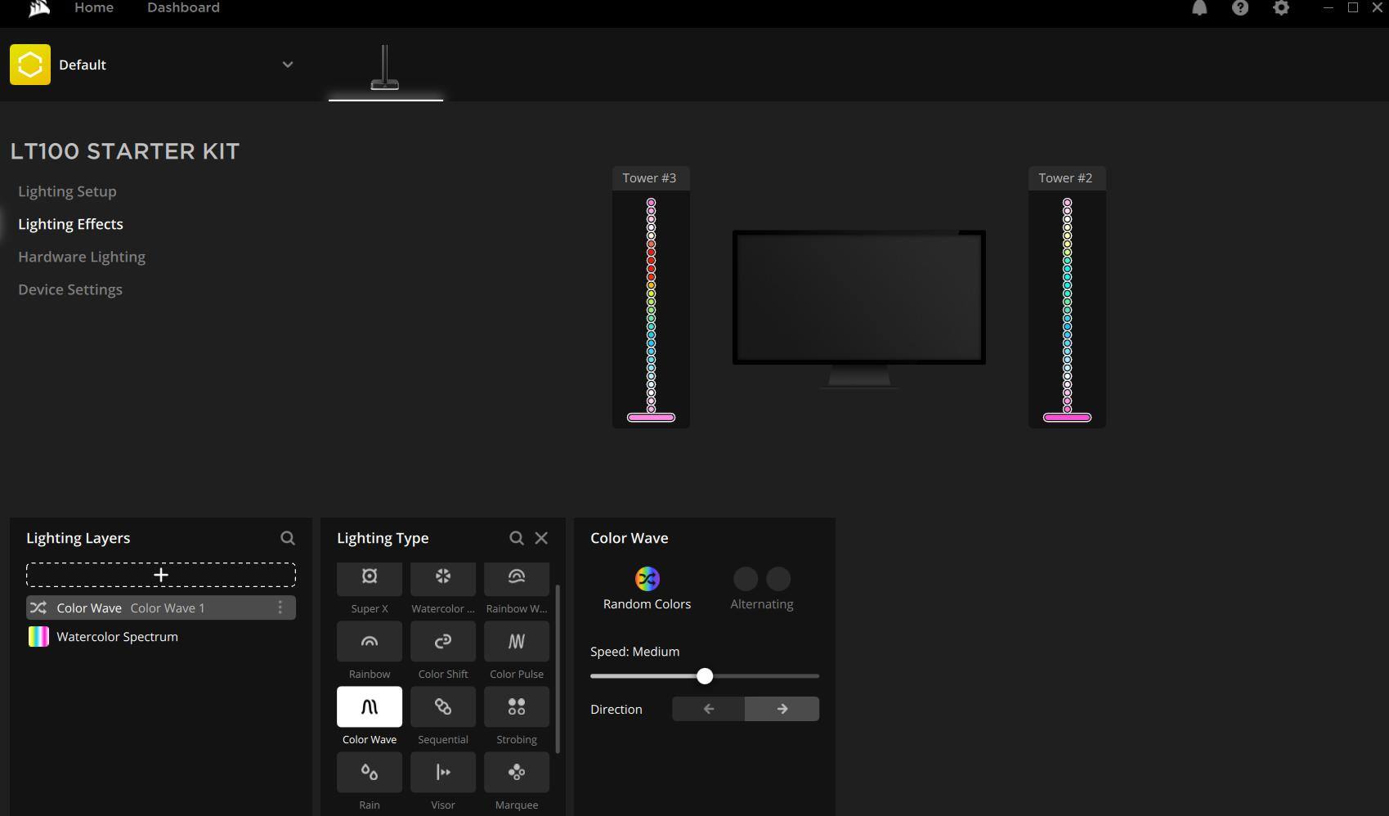This screenshot has width=1389, height=816.
Task: Enable Random Colors mode
Action: (647, 579)
